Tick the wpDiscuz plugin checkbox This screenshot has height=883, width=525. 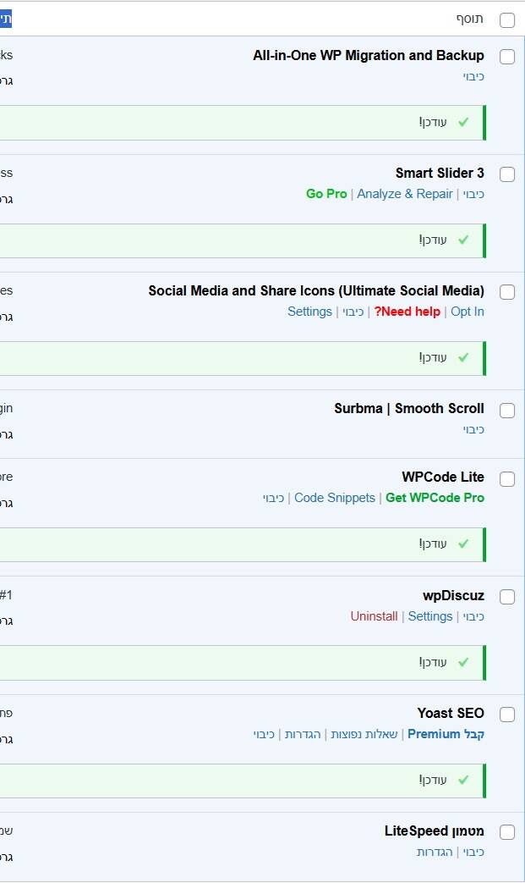(x=507, y=597)
